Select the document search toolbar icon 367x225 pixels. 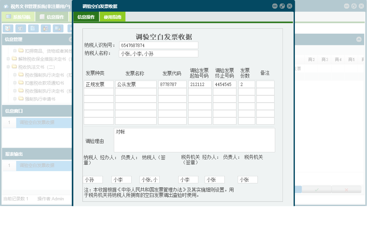click(x=8, y=28)
